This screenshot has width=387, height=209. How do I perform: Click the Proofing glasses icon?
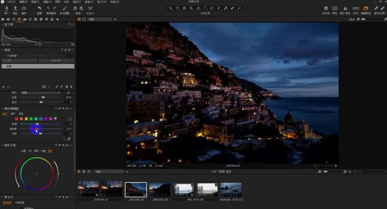pyautogui.click(x=356, y=8)
